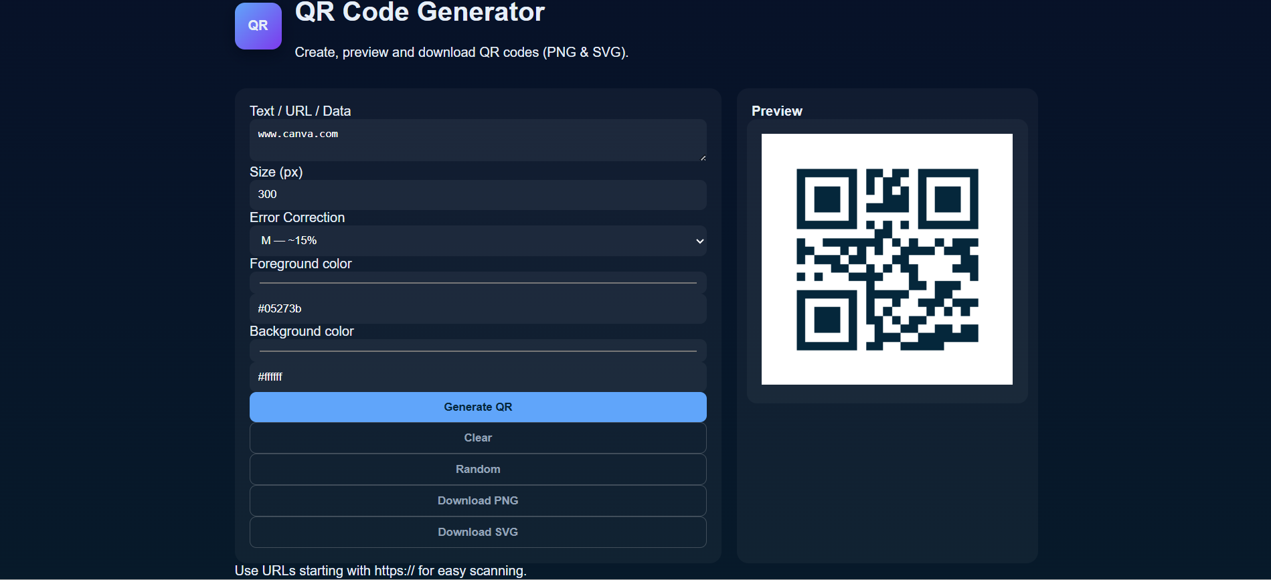The height and width of the screenshot is (580, 1271).
Task: Click the Background color label
Action: [301, 331]
